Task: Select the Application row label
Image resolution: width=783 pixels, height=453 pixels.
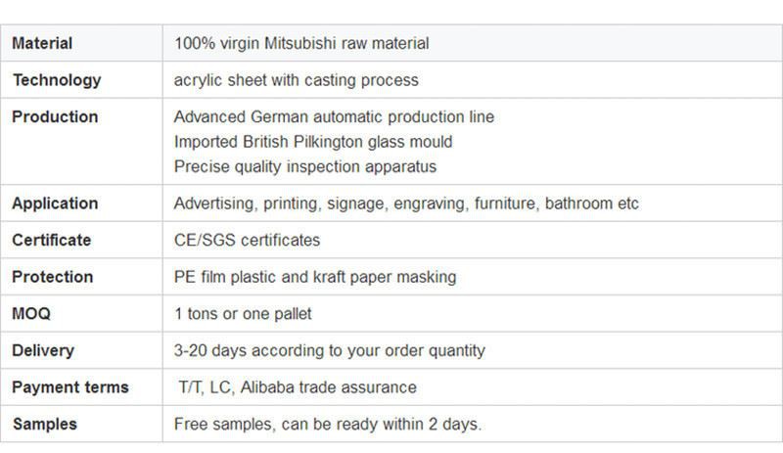Action: click(x=55, y=204)
